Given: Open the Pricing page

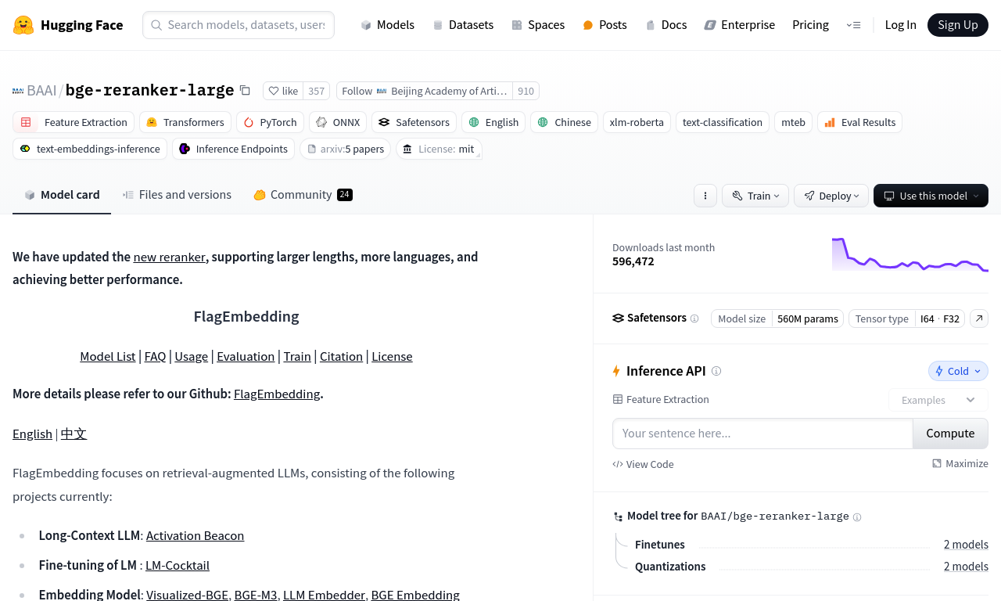Looking at the screenshot, I should coord(810,25).
